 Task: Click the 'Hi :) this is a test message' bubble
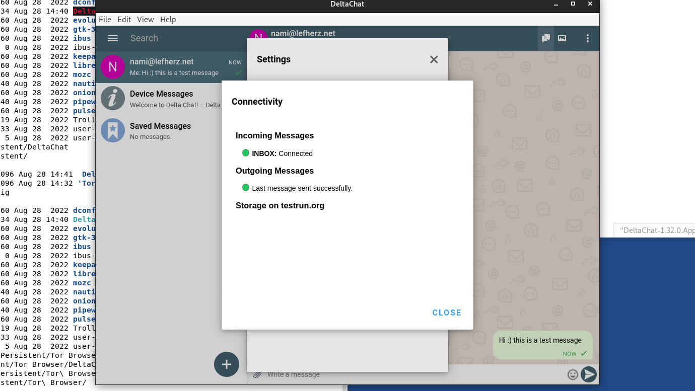click(543, 345)
